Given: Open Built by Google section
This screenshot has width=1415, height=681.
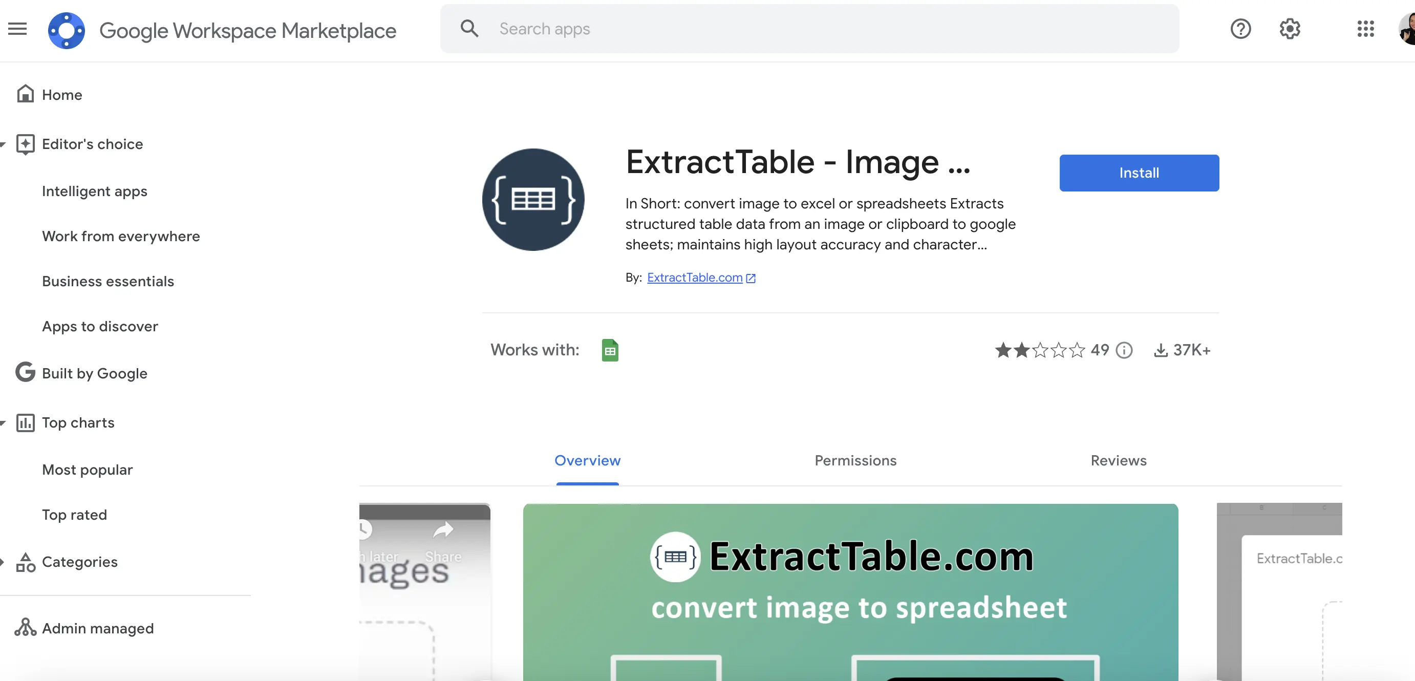Looking at the screenshot, I should click(x=95, y=373).
